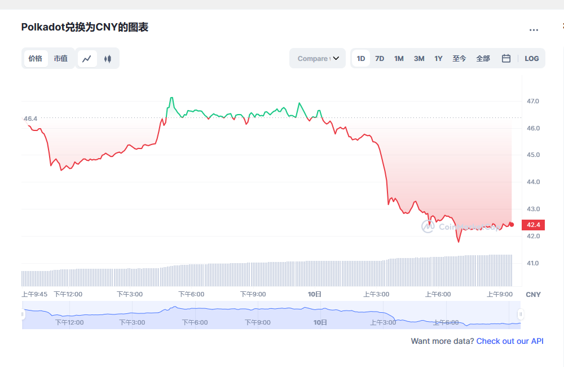Image resolution: width=564 pixels, height=367 pixels.
Task: Click the 41.0 y-axis value
Action: tap(533, 263)
